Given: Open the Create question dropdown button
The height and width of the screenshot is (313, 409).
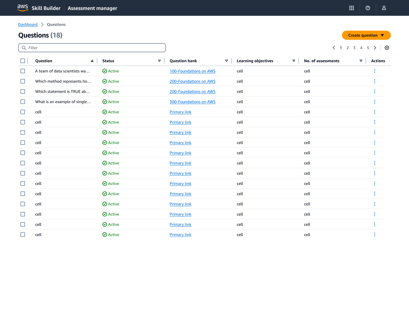Looking at the screenshot, I should (x=366, y=35).
